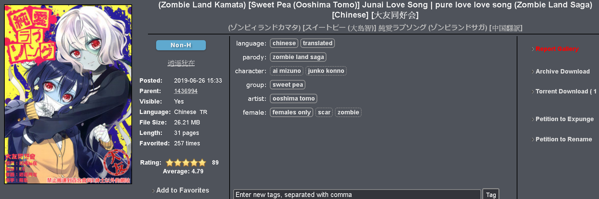Click Add to Favorites
599x199 pixels.
pos(183,190)
